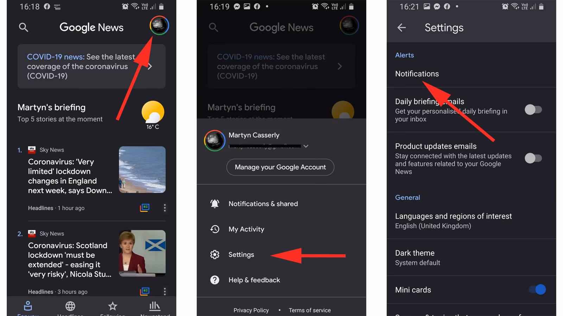This screenshot has width=563, height=316.
Task: Tap Manage your Google Account
Action: (280, 167)
